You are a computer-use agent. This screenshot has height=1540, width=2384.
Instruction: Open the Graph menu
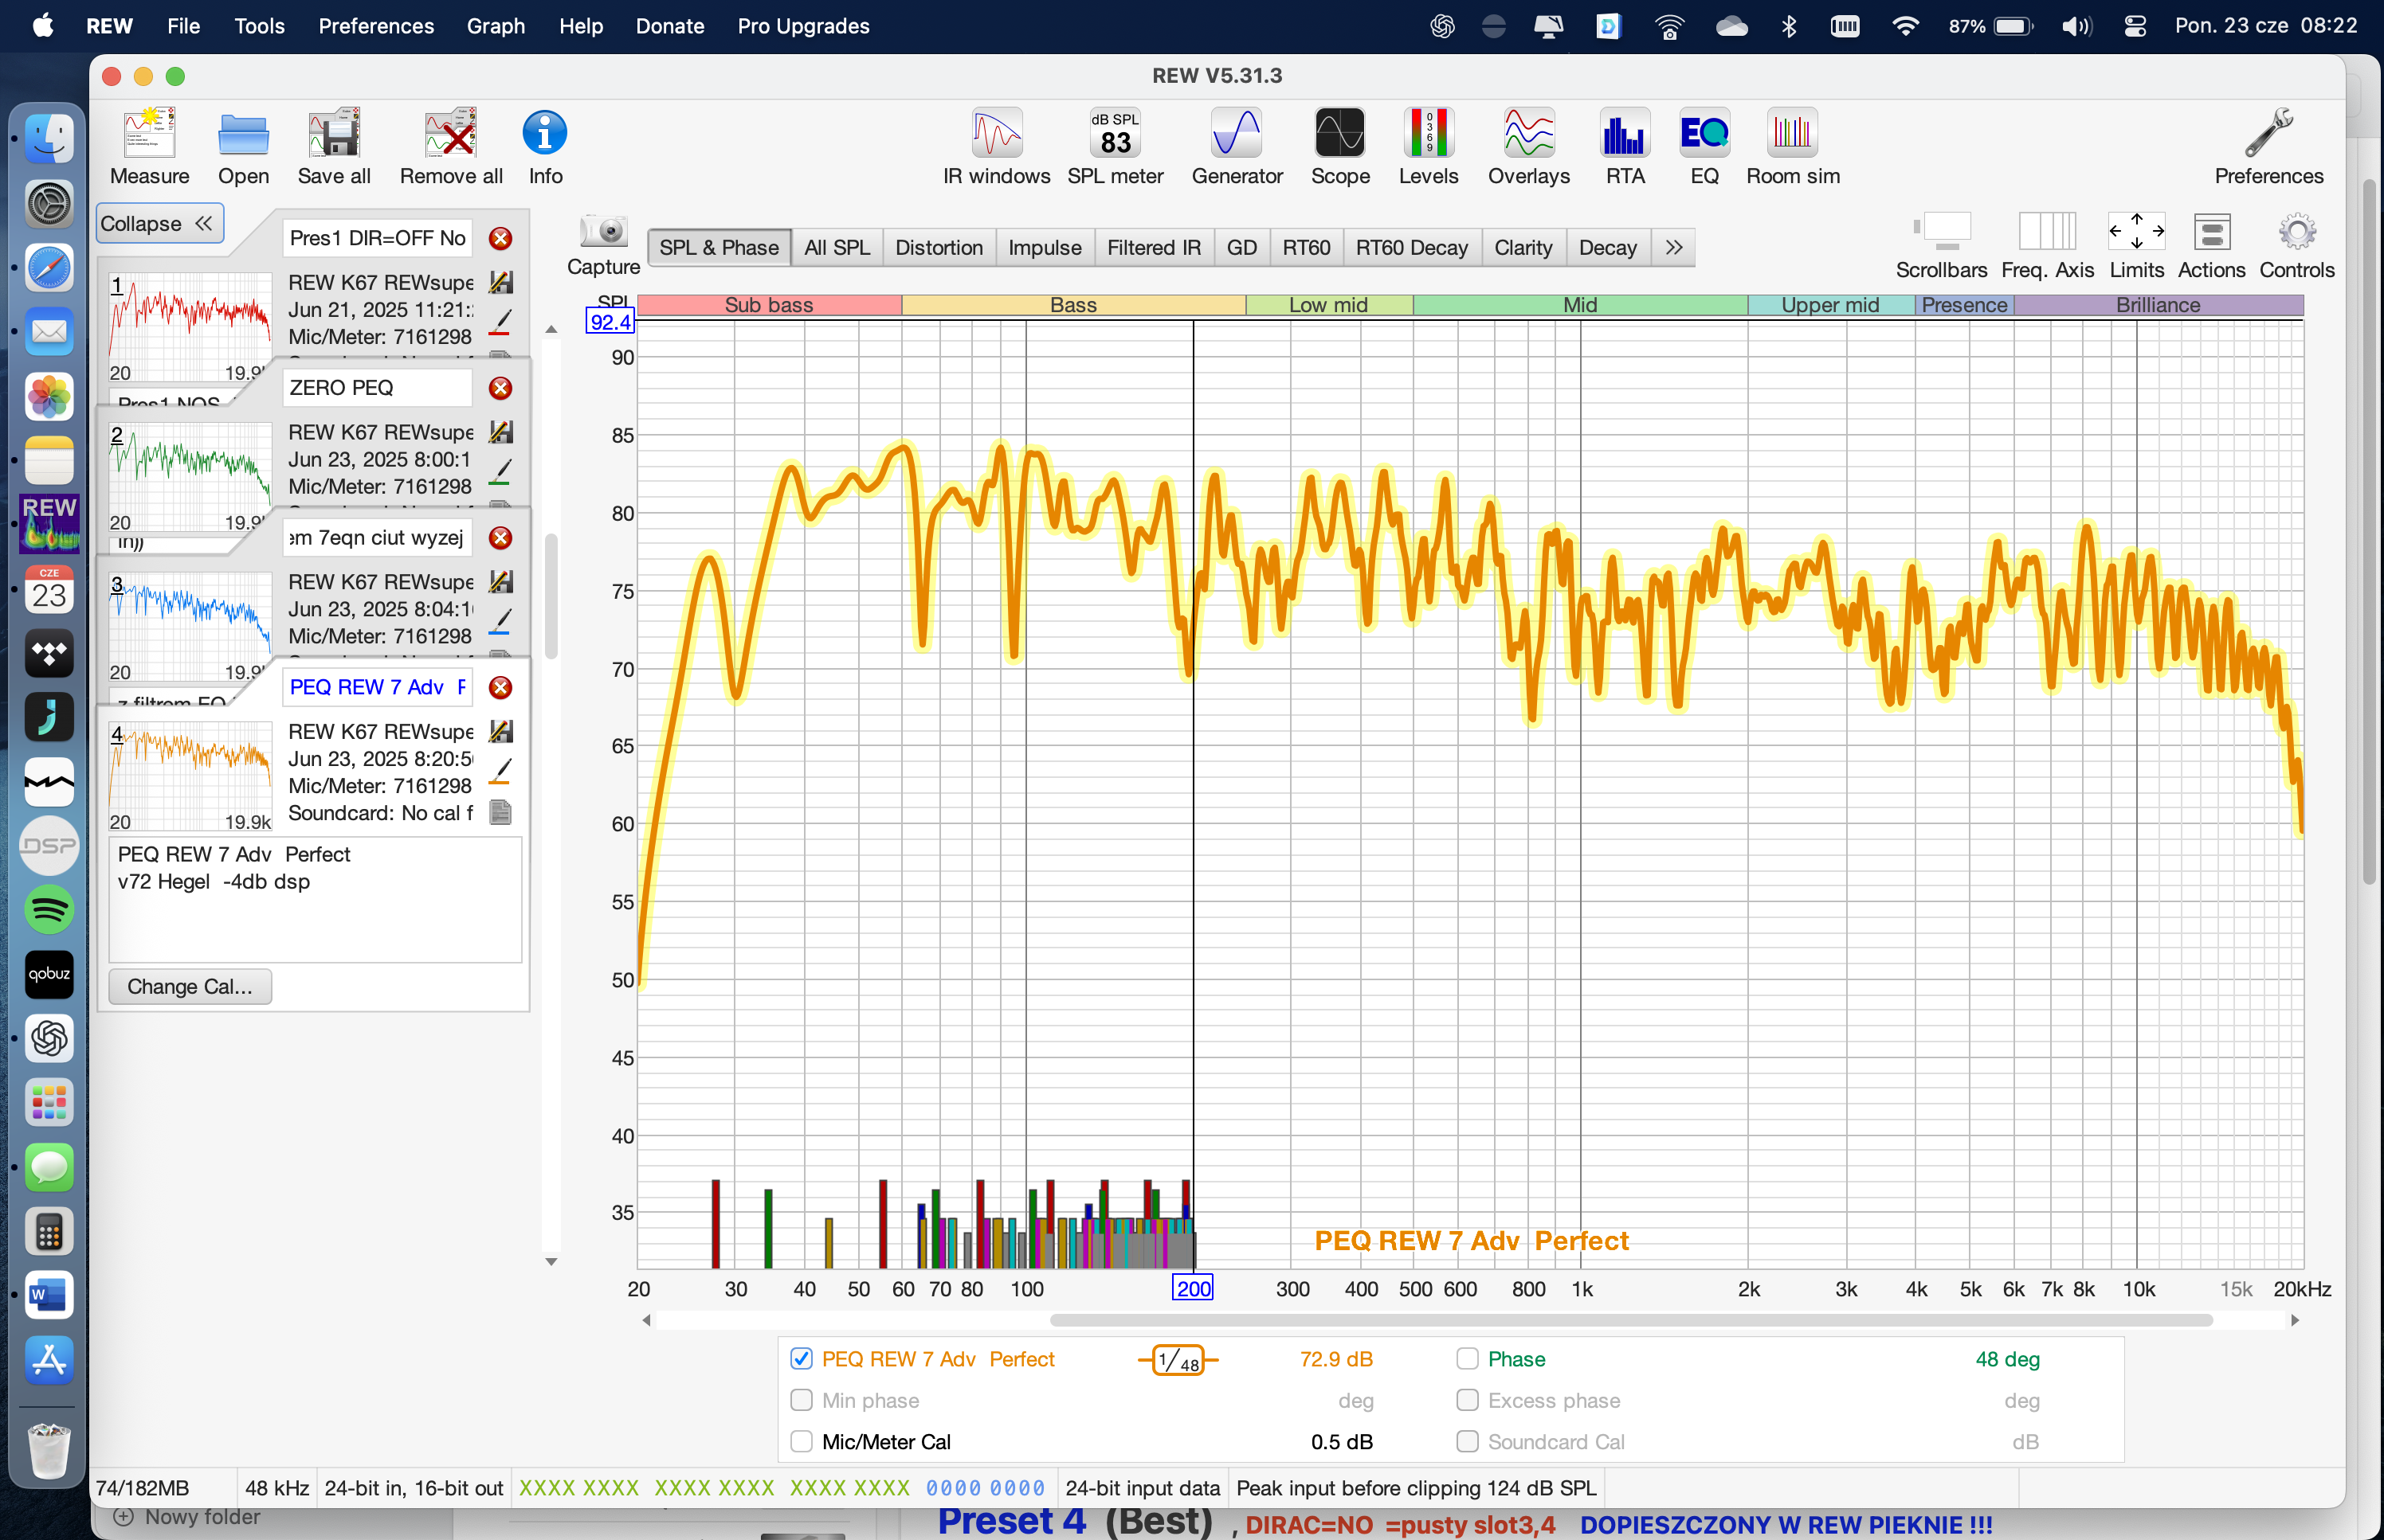click(496, 26)
